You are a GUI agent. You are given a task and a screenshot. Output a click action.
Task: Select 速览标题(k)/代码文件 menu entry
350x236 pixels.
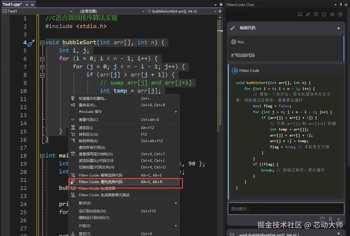tap(124, 161)
